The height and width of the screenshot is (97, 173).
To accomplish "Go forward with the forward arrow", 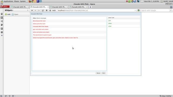I will [35, 11].
